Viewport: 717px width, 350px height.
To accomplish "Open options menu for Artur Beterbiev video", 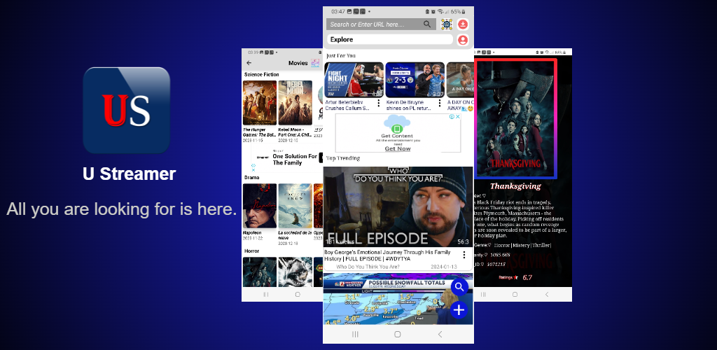I will click(379, 104).
